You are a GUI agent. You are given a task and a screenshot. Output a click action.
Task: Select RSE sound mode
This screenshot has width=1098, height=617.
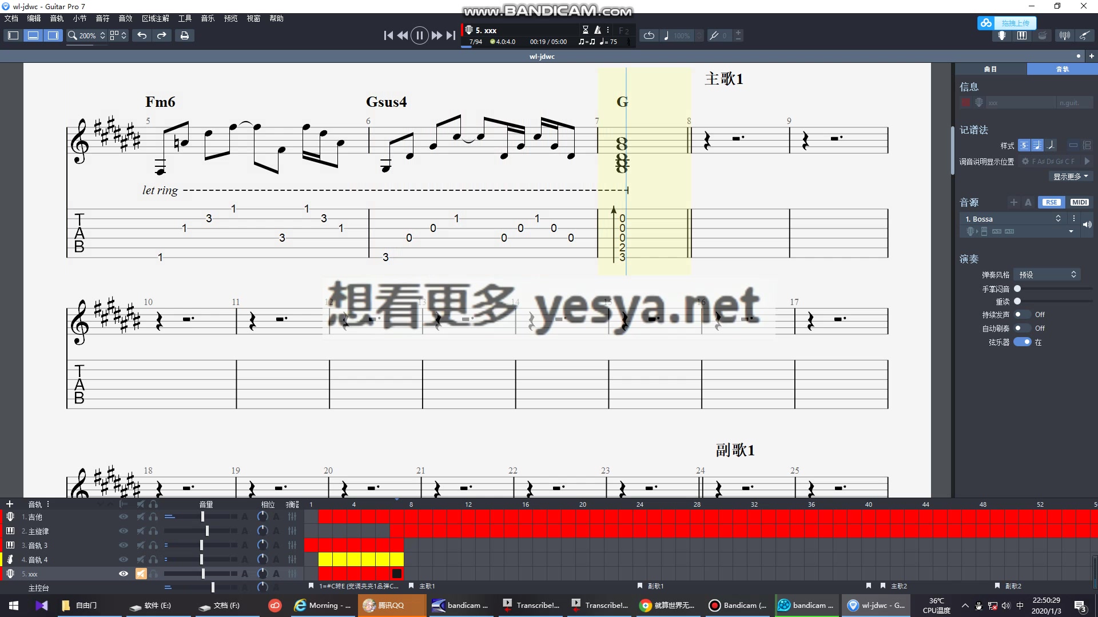click(x=1051, y=202)
